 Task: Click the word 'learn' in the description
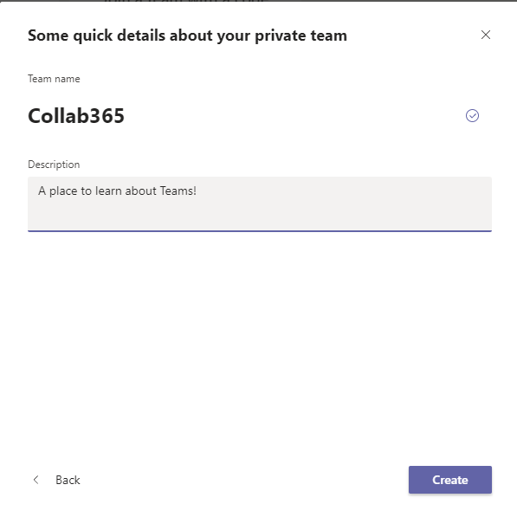point(108,191)
